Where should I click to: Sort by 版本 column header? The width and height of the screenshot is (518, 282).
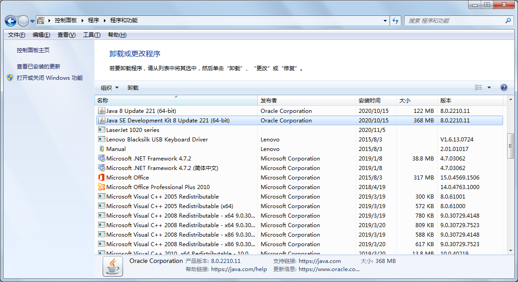(x=470, y=100)
